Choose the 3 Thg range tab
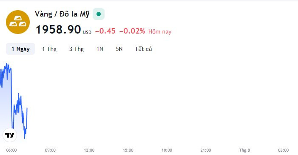 (x=77, y=49)
